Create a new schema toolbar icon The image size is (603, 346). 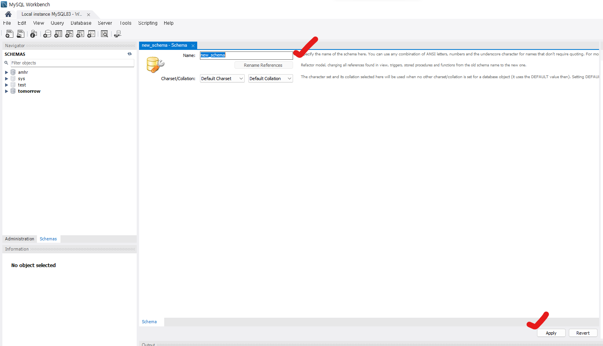click(47, 34)
